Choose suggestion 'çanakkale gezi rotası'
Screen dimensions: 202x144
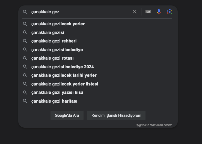tap(98, 58)
